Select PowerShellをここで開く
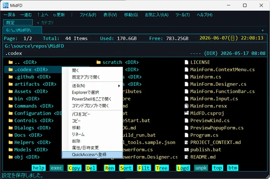This screenshot has height=179, width=270. tap(92, 99)
